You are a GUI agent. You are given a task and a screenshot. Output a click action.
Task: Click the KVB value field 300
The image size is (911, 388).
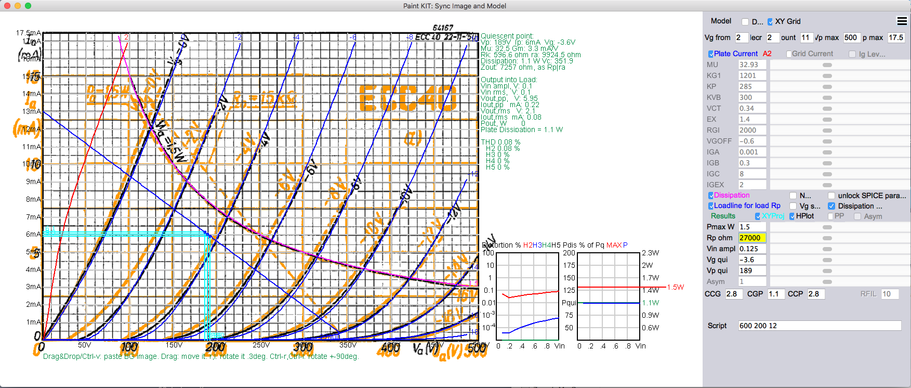click(x=752, y=97)
